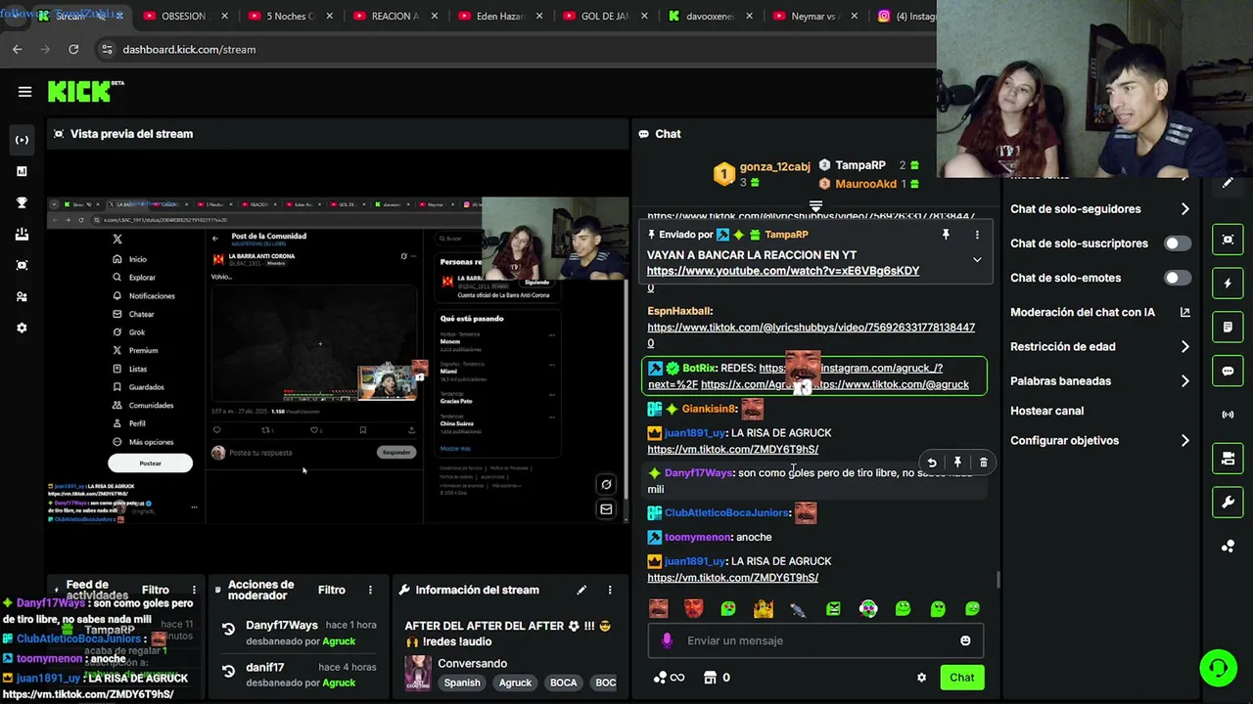Click the gonza_12cabj top gifter name
Image resolution: width=1253 pixels, height=704 pixels.
pyautogui.click(x=774, y=167)
